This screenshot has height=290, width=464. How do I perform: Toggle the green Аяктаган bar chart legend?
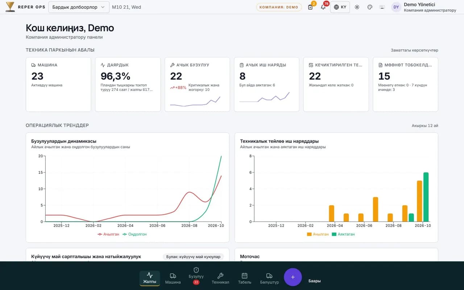coord(343,234)
